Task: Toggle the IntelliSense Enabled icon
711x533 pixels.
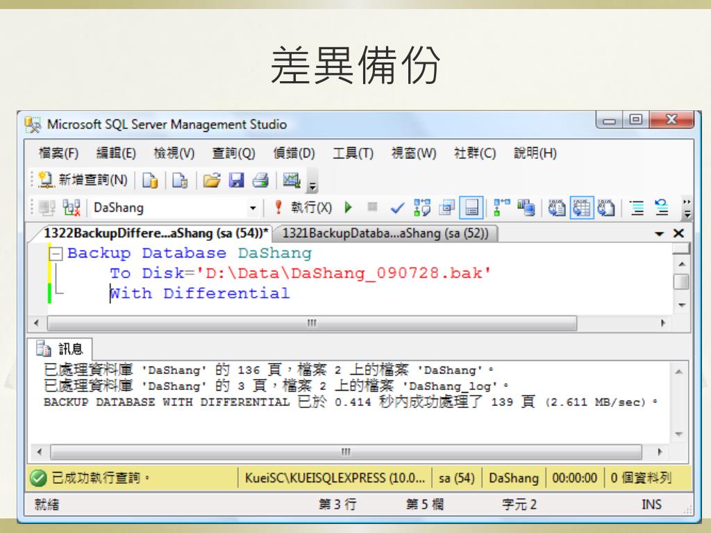Action: coord(471,208)
